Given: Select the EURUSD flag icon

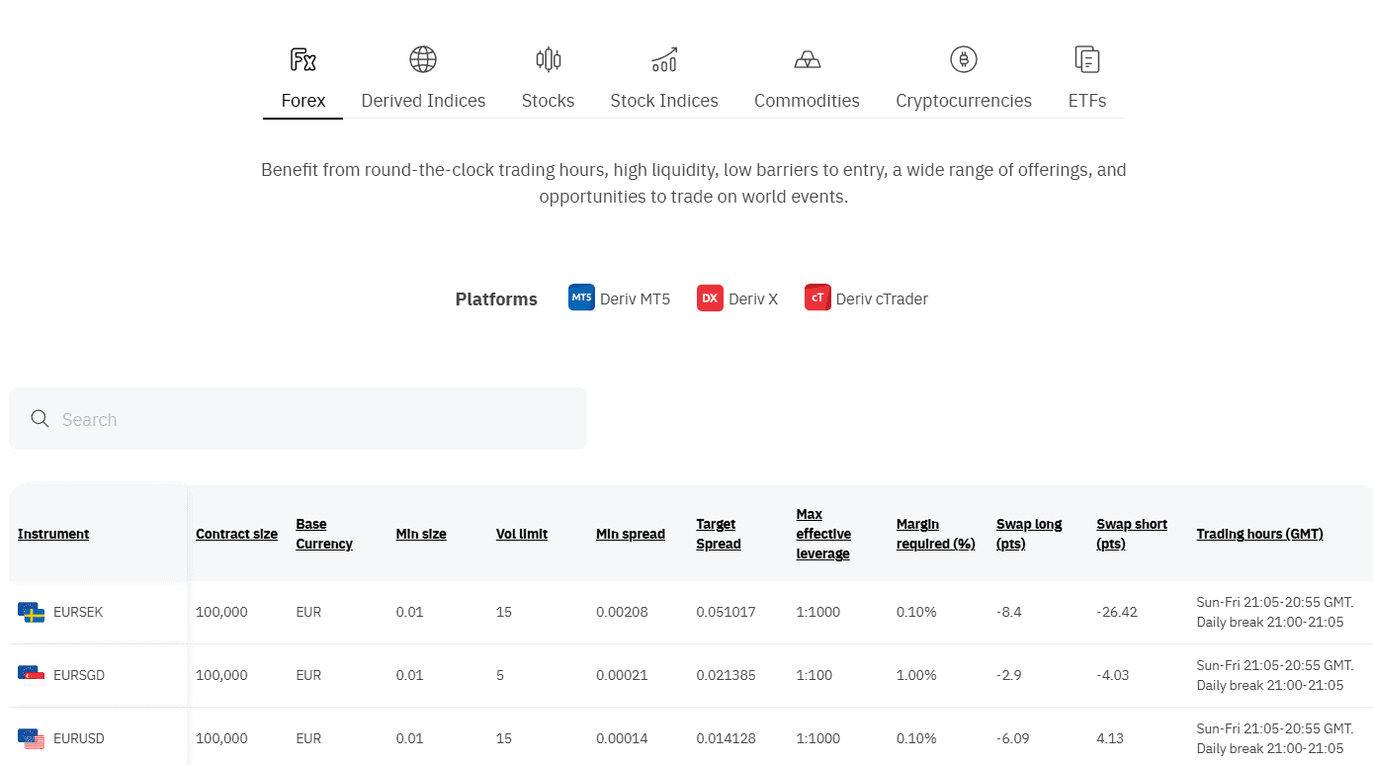Looking at the screenshot, I should pyautogui.click(x=32, y=738).
